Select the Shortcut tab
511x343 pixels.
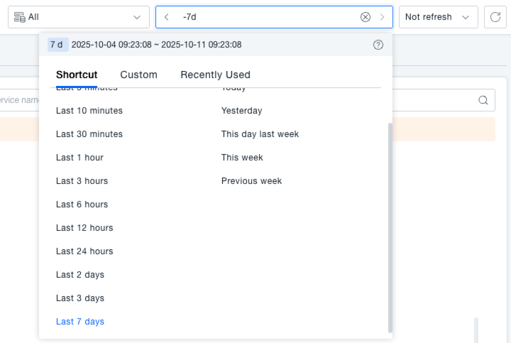[77, 75]
